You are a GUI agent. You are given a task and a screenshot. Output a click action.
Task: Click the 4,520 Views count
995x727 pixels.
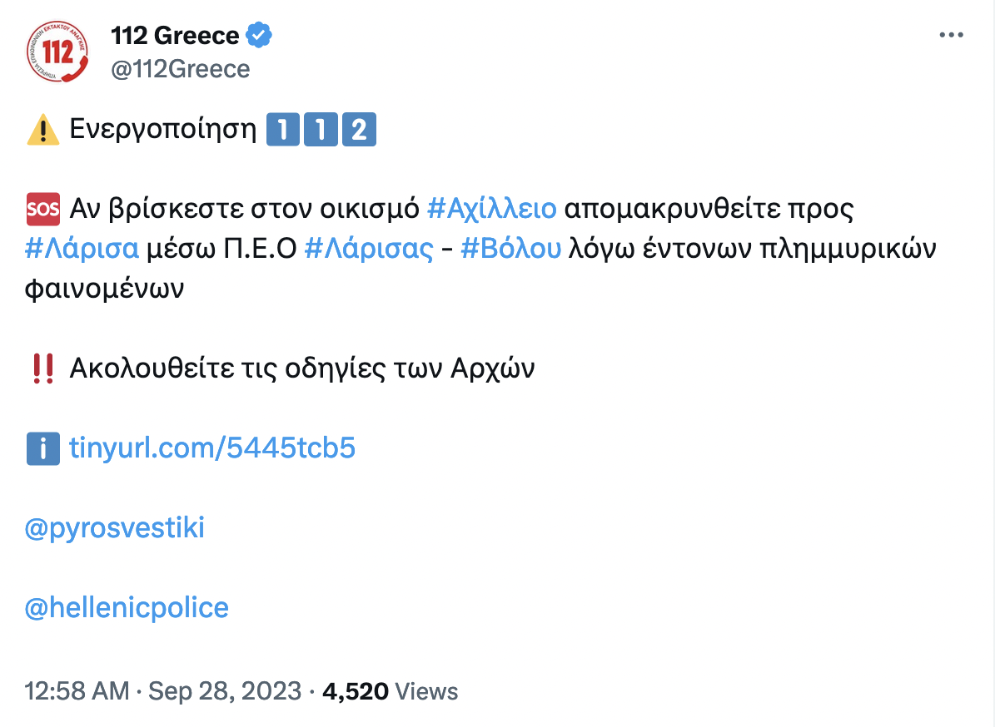pyautogui.click(x=389, y=691)
